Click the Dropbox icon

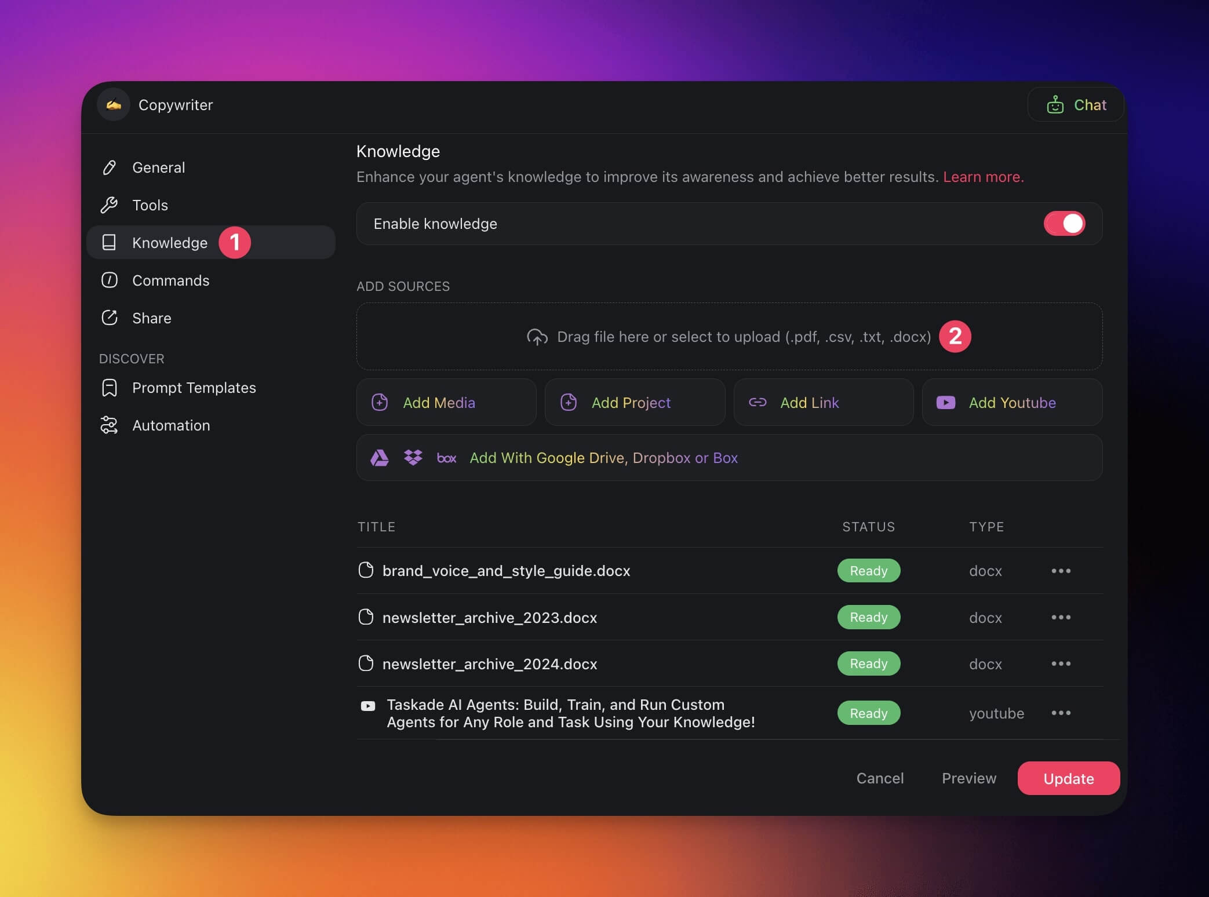click(413, 458)
